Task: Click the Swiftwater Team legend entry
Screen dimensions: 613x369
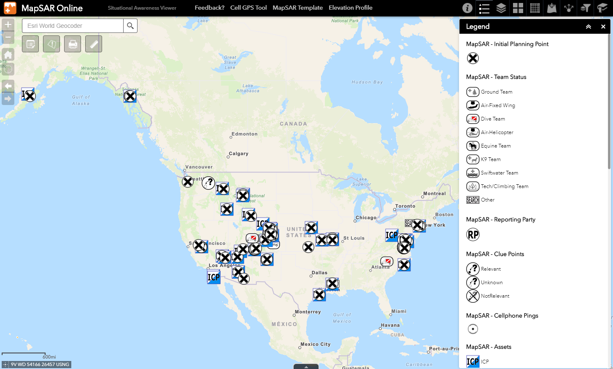Action: (x=492, y=173)
